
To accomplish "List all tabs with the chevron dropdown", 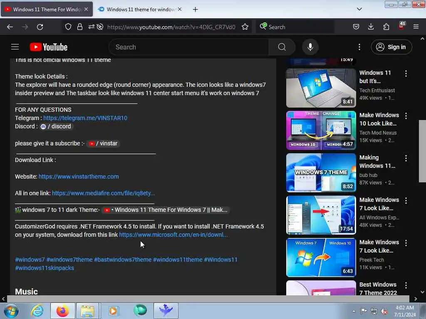I will coord(359,9).
